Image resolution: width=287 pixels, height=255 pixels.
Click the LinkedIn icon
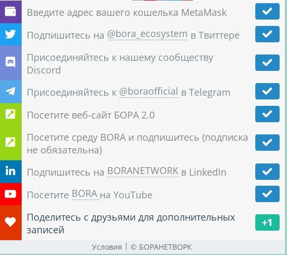(x=11, y=171)
